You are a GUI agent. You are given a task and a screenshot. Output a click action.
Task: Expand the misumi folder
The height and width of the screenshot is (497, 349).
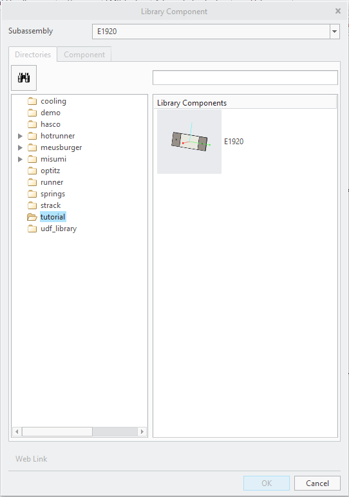point(20,159)
